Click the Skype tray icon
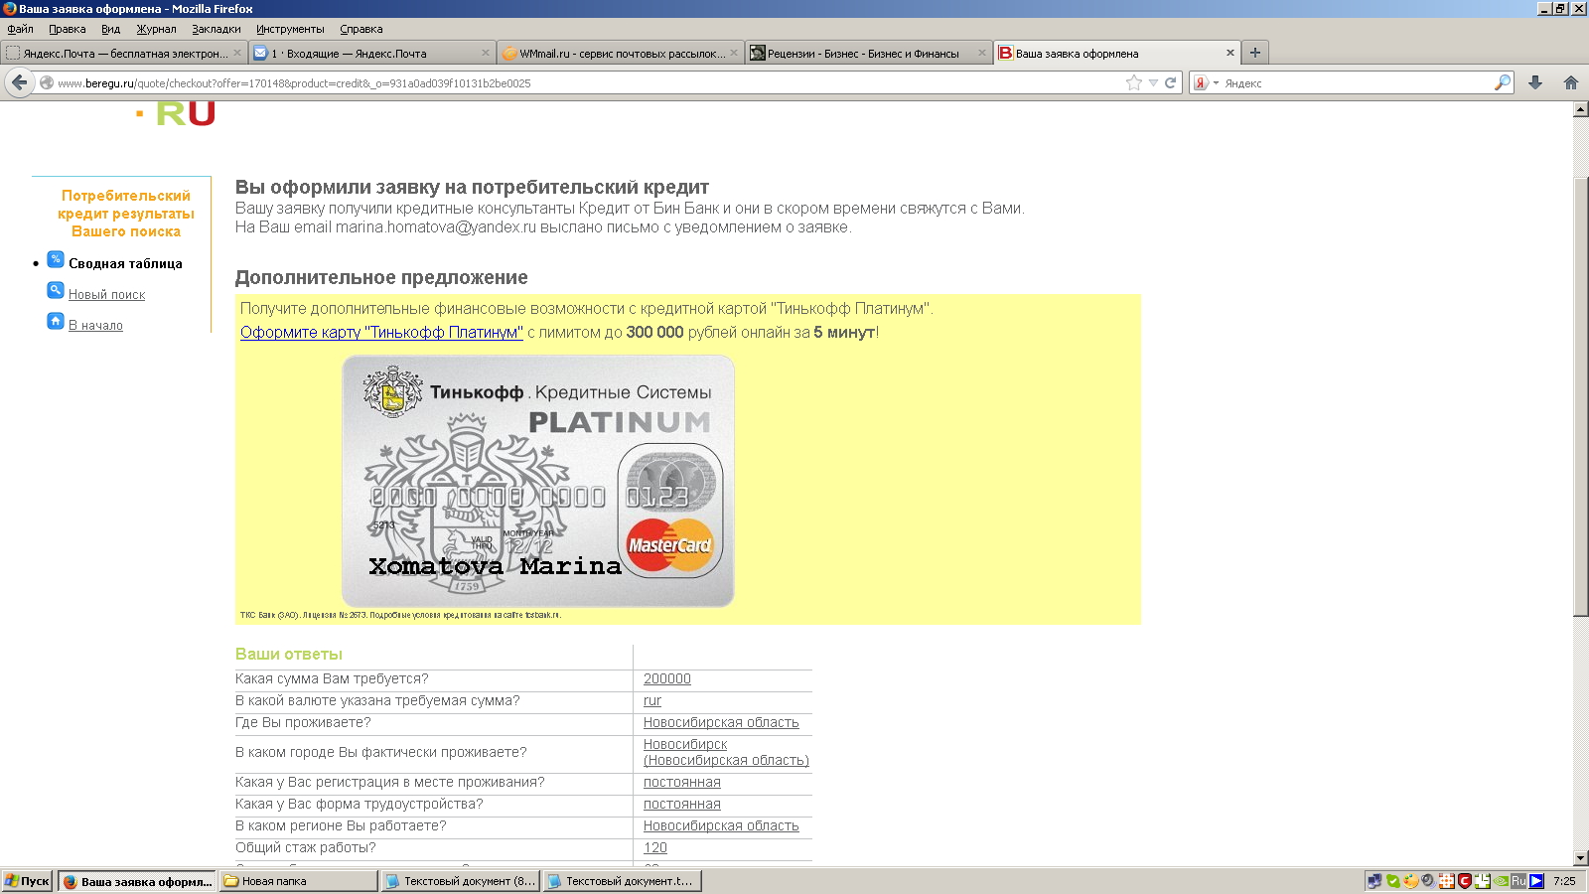The height and width of the screenshot is (894, 1589). point(1392,881)
